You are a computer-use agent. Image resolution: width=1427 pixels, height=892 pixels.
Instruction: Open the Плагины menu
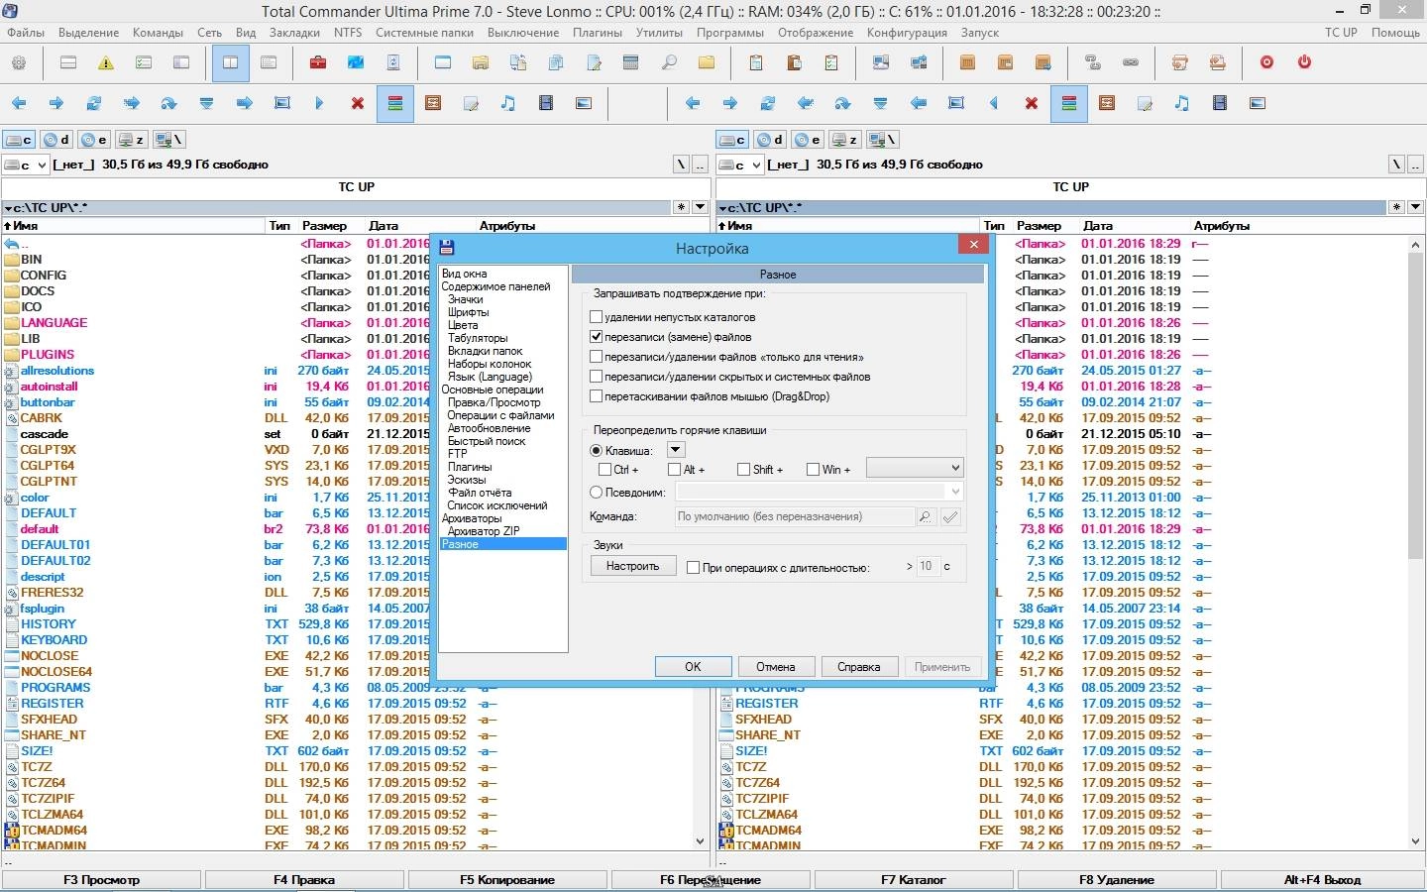[598, 33]
